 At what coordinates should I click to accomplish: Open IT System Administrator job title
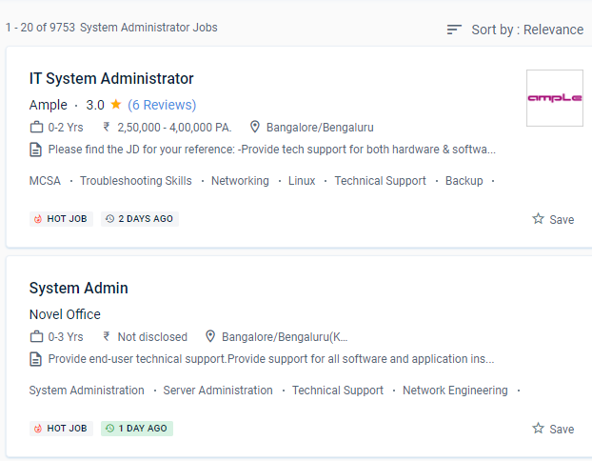click(111, 79)
